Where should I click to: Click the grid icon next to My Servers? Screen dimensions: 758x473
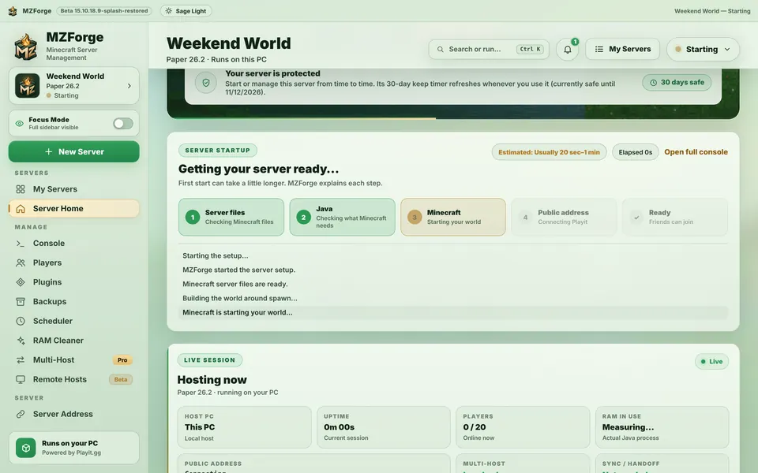(x=21, y=189)
